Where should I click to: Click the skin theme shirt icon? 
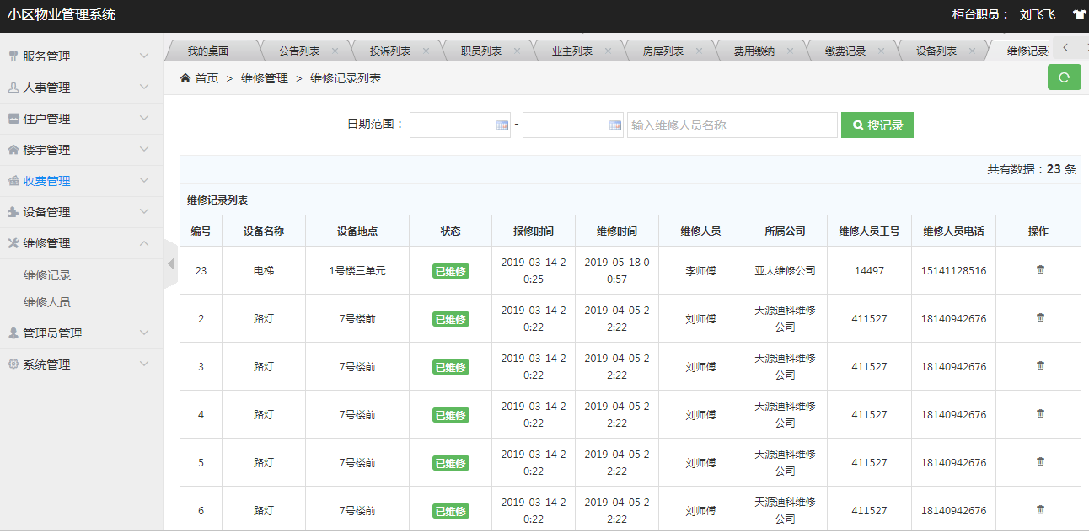click(x=1078, y=14)
